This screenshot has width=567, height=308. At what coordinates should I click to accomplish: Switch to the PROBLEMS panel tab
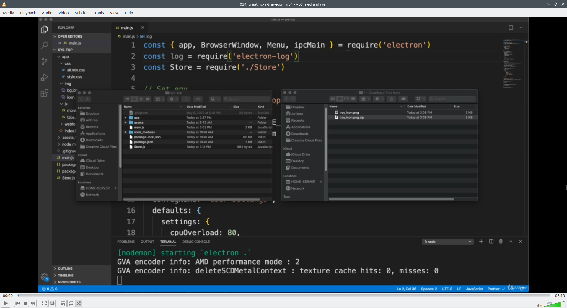click(x=126, y=242)
